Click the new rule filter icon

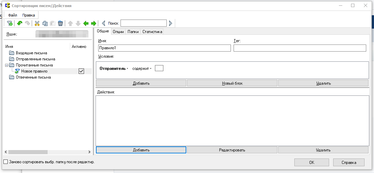(10, 23)
